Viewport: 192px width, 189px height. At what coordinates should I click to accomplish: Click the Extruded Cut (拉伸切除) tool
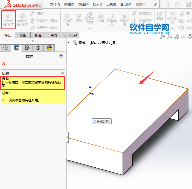[x=67, y=20]
